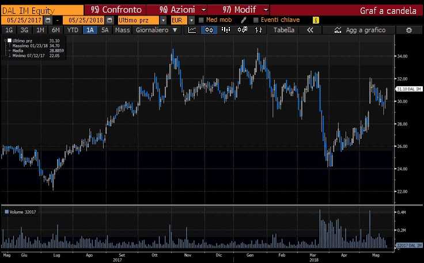The image size is (424, 263).
Task: Open the 96) Azioni menu
Action: [177, 10]
